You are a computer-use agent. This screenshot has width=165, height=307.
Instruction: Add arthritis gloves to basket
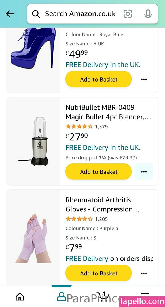pos(99,273)
